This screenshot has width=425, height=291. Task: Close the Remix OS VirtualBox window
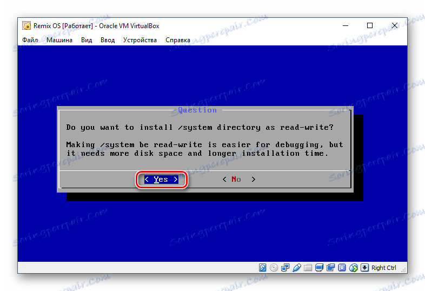pyautogui.click(x=395, y=26)
